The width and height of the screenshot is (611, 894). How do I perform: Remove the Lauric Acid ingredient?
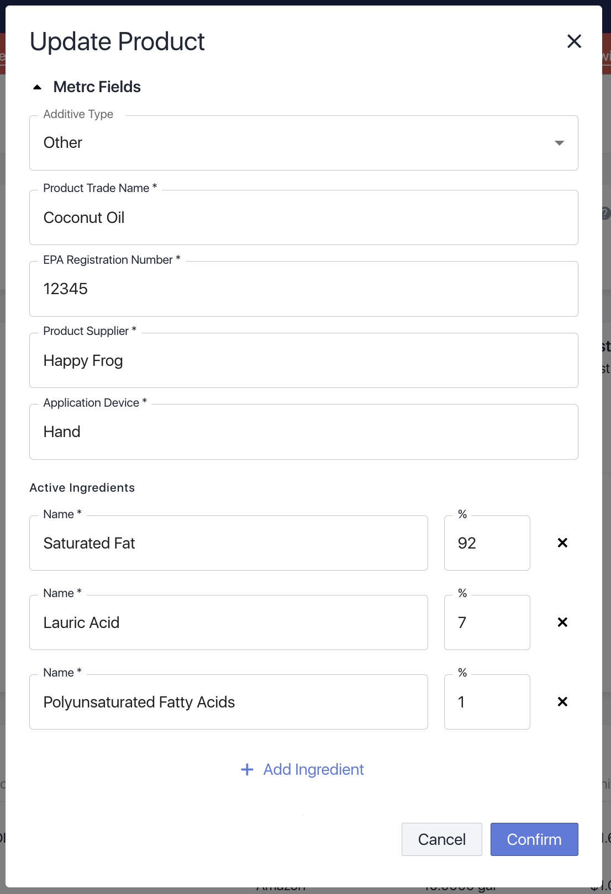click(562, 622)
